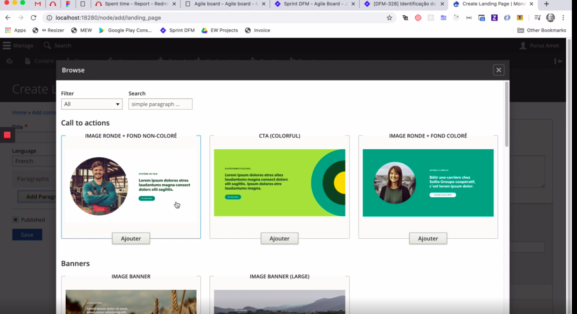577x314 pixels.
Task: Click Ajouter under Image ronde fond non-coloré
Action: [x=131, y=238]
